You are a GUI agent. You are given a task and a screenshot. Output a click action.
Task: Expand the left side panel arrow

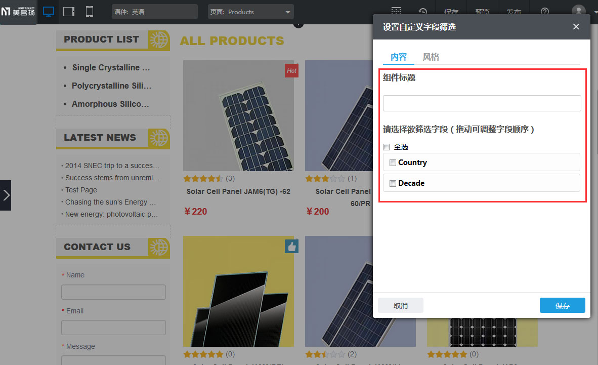tap(6, 195)
